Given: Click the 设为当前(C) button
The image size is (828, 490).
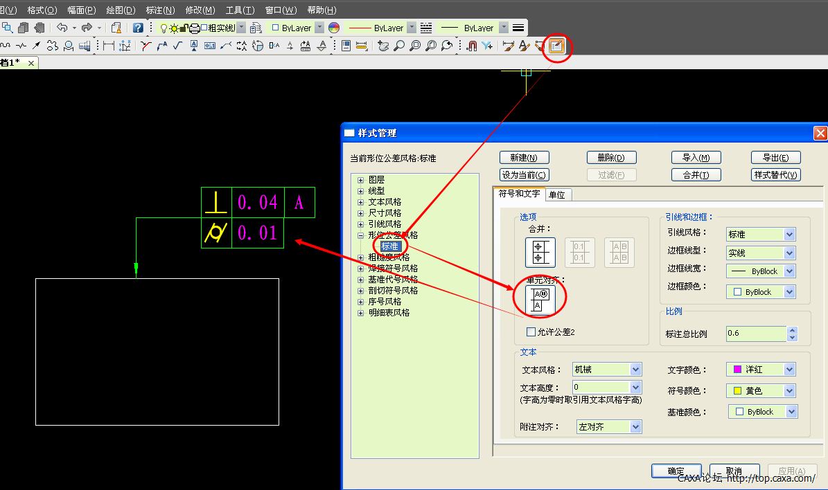Looking at the screenshot, I should tap(524, 175).
